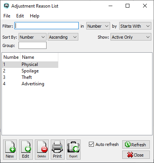Open the Help menu
The height and width of the screenshot is (163, 154).
[x=34, y=16]
